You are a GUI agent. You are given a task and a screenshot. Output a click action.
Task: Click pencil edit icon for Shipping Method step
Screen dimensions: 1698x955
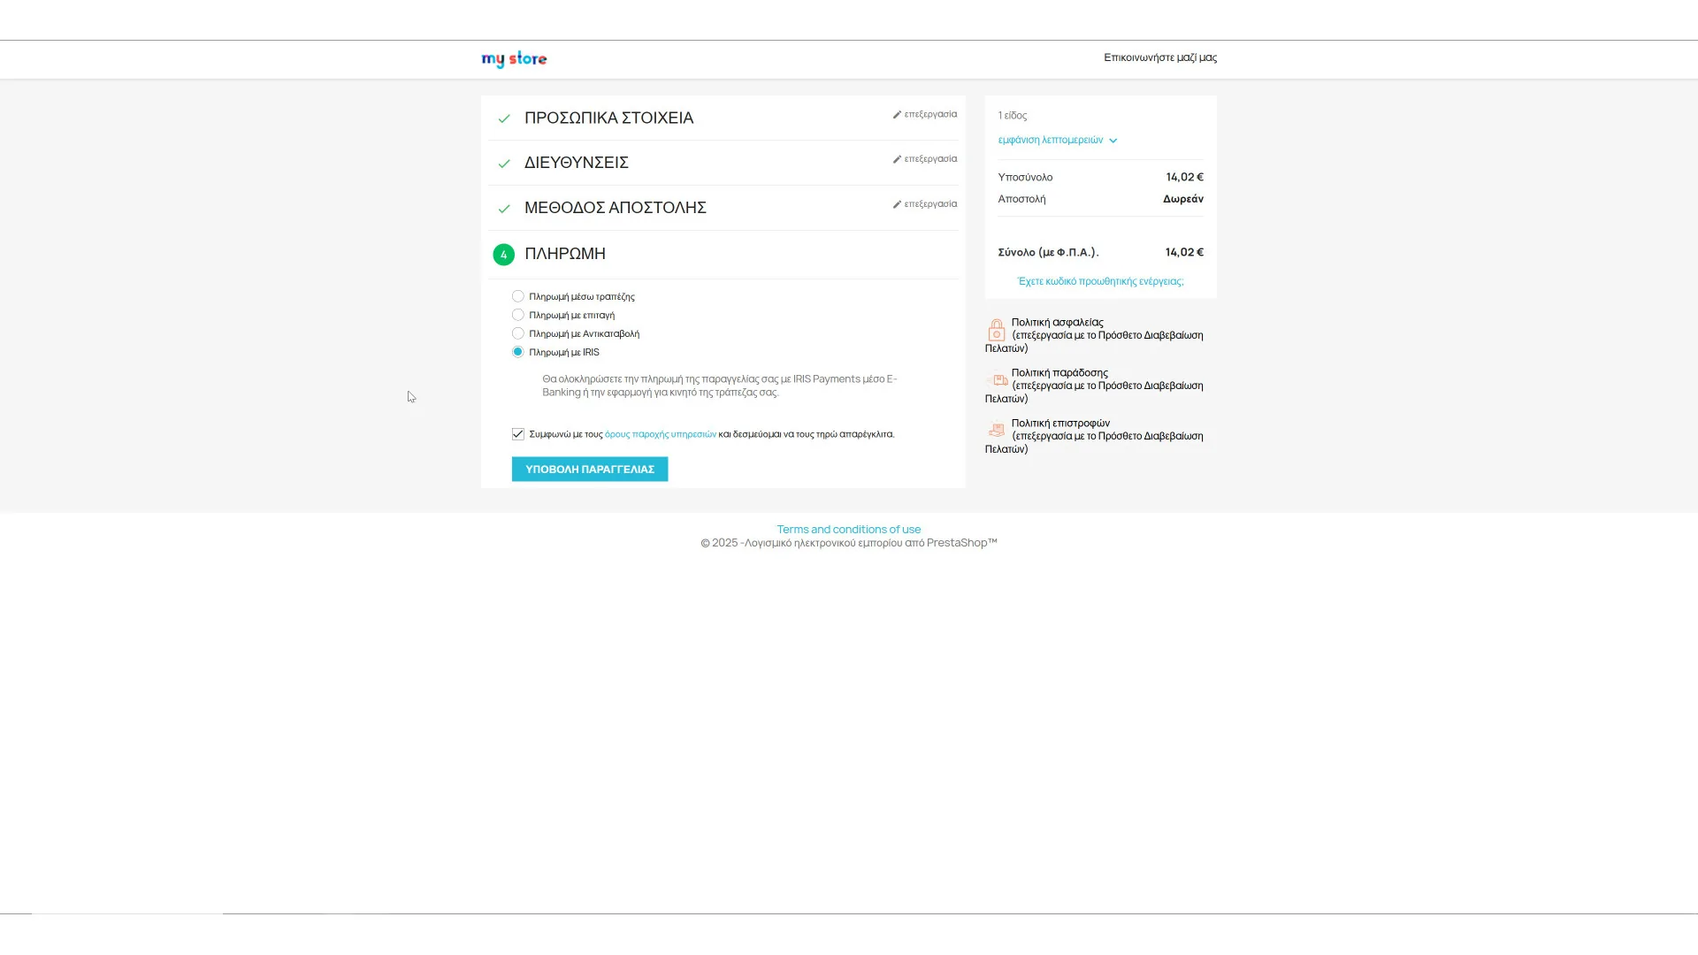[x=897, y=205]
